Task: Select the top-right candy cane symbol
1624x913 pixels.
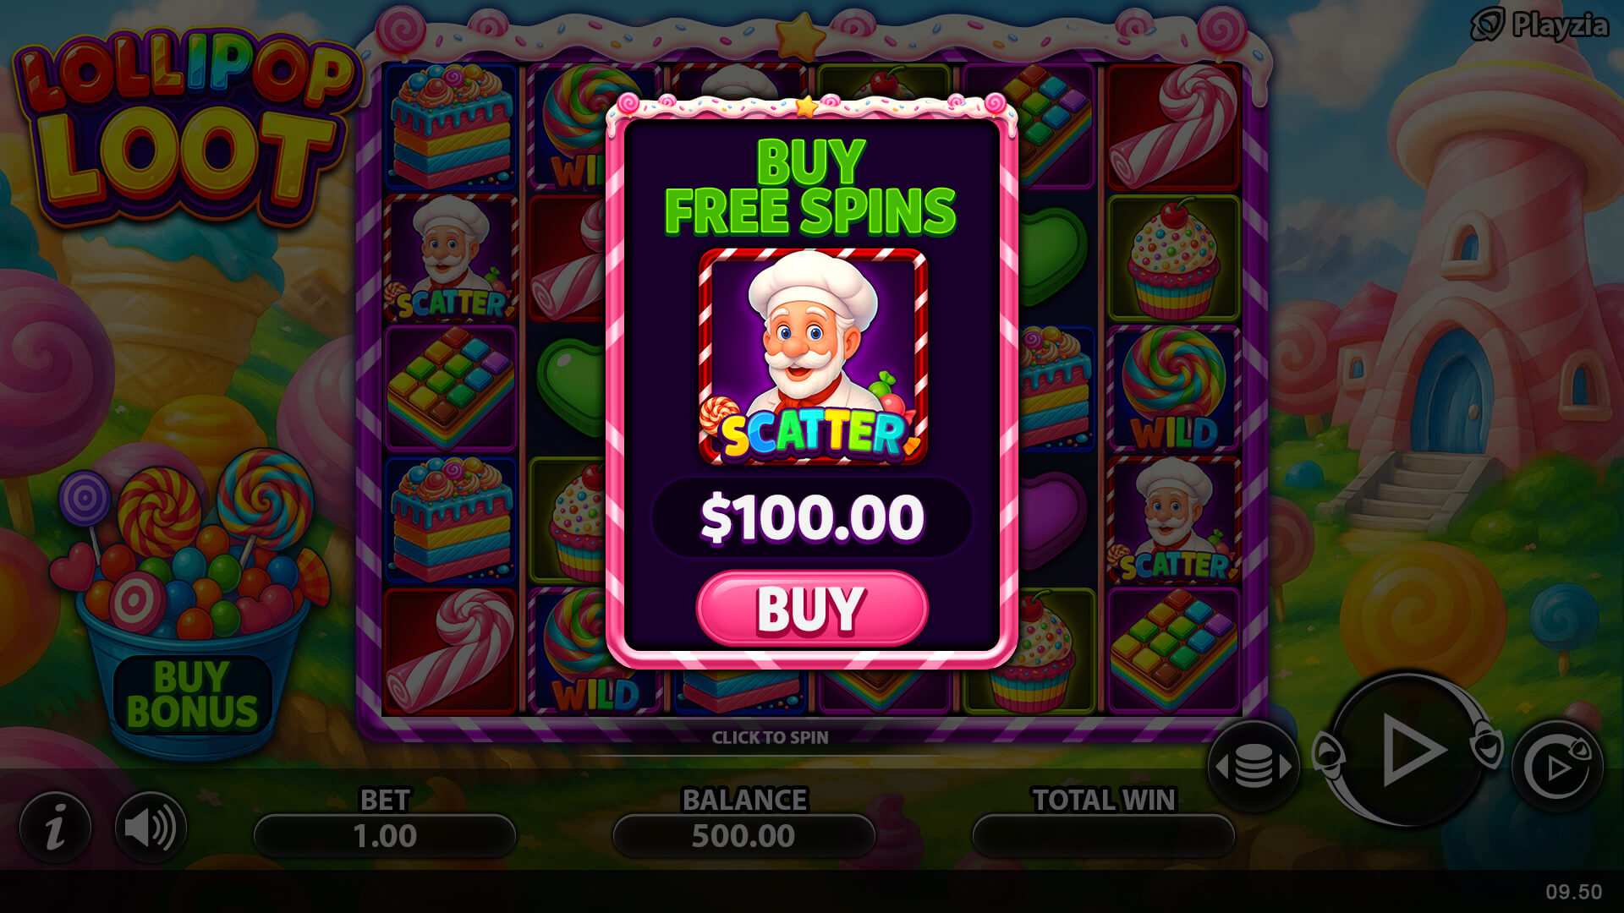Action: coord(1173,126)
